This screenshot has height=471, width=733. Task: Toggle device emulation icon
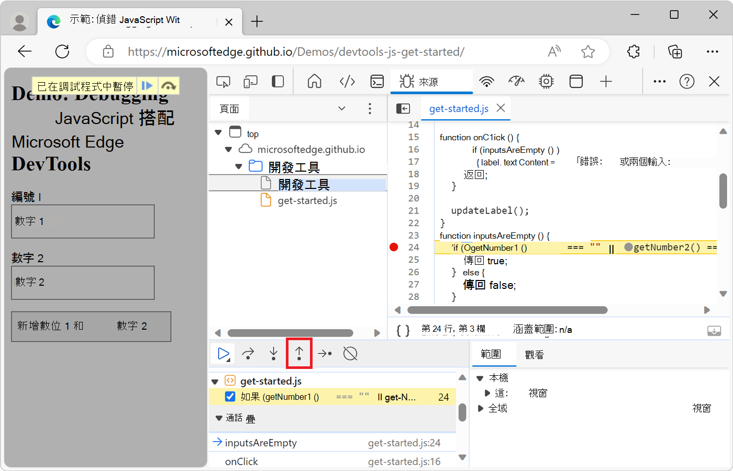click(251, 82)
